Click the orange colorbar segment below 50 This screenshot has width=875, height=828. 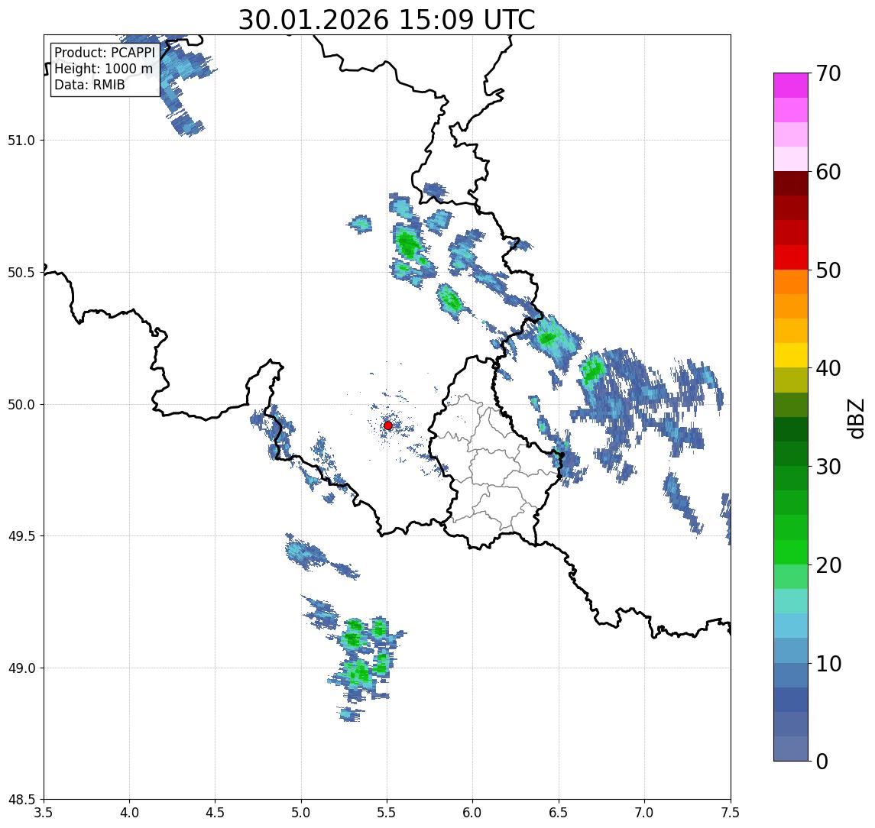pos(791,283)
